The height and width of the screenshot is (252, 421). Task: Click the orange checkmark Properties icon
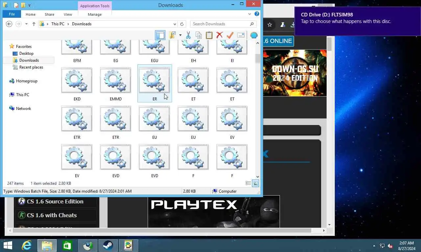(230, 35)
